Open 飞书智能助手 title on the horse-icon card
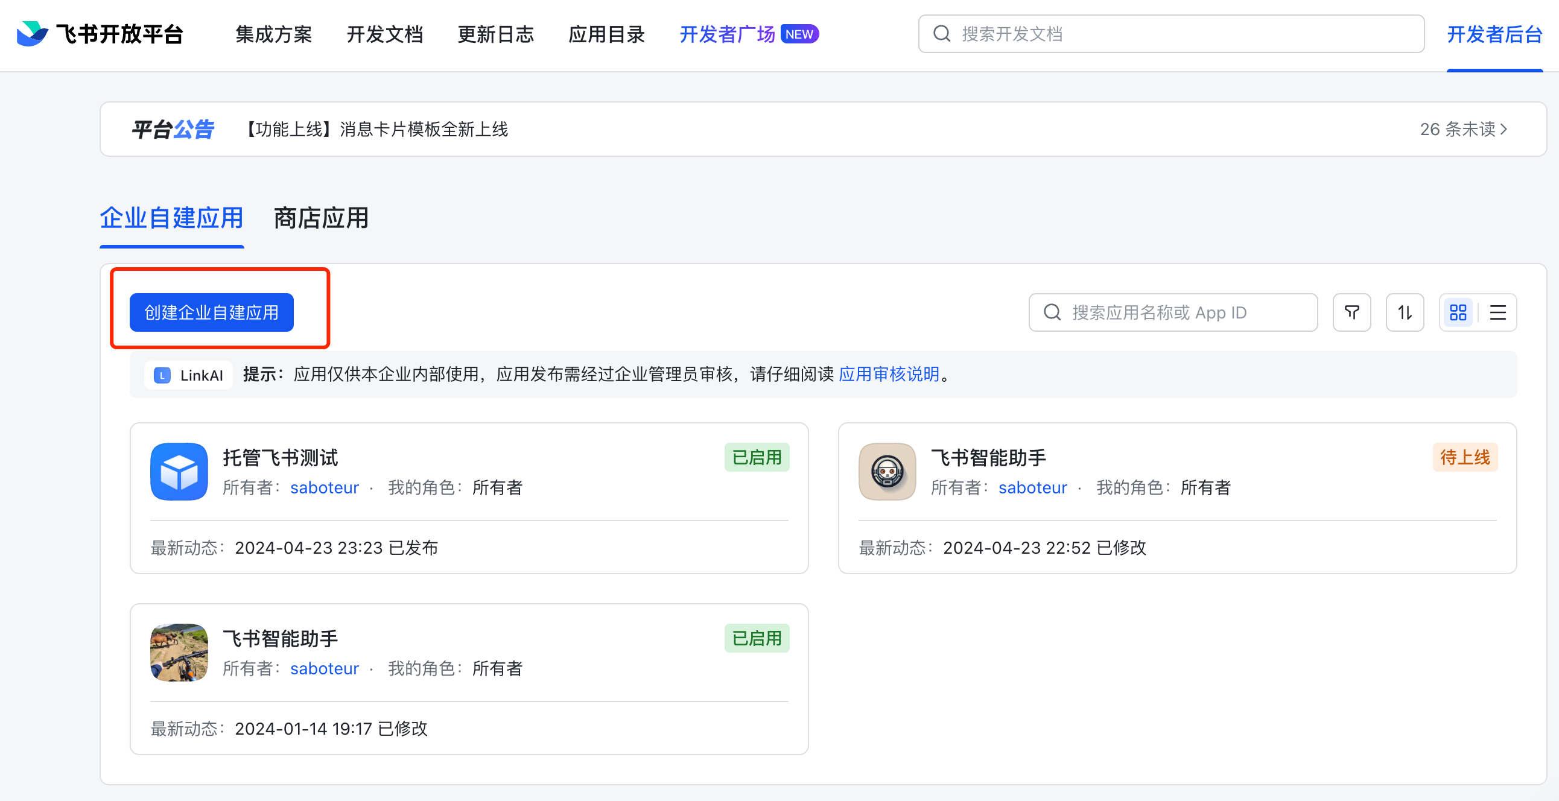 [280, 638]
